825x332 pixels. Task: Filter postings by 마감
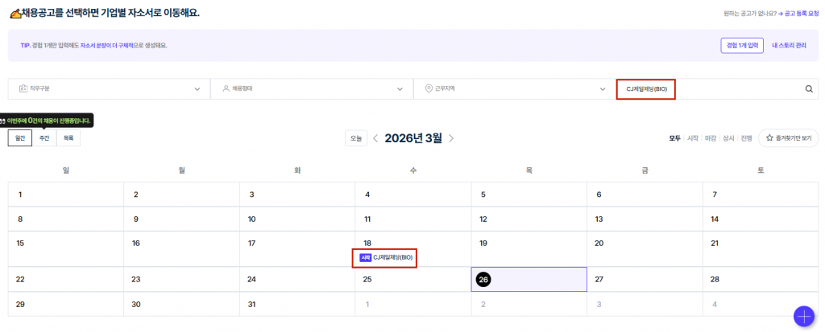pos(711,138)
